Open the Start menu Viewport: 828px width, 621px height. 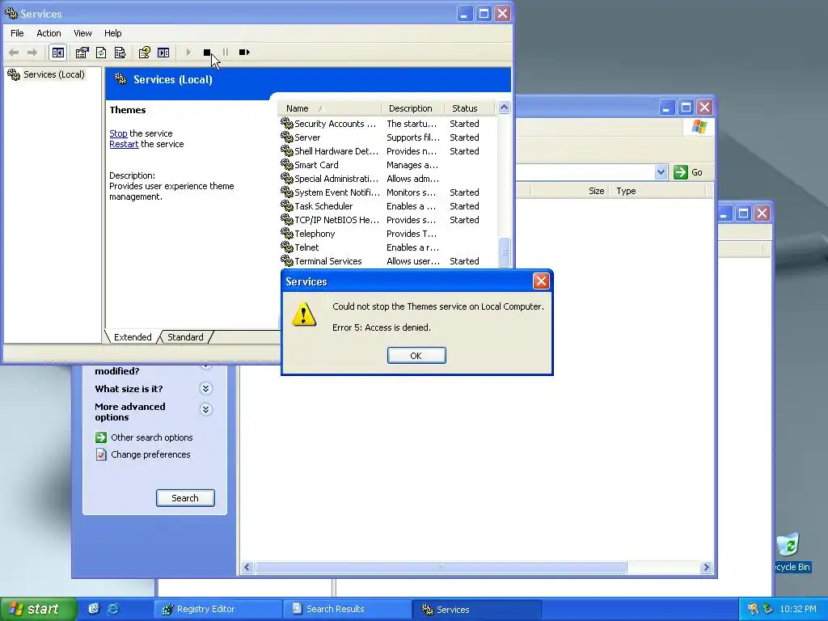click(x=38, y=609)
